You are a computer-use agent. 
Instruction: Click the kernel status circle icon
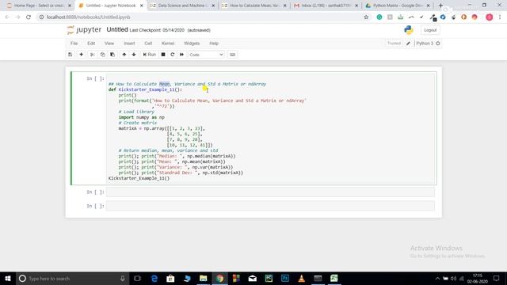coord(438,44)
